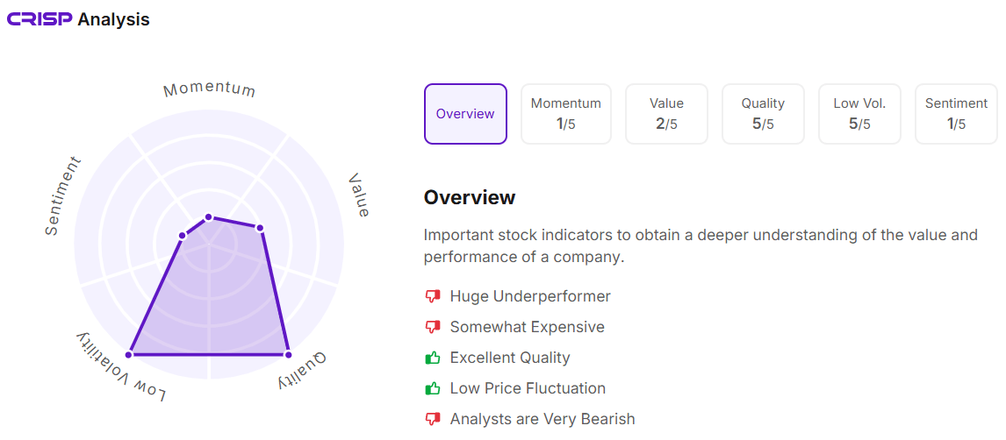The width and height of the screenshot is (1006, 440).
Task: Click the Quality data point on radar chart
Action: point(288,354)
